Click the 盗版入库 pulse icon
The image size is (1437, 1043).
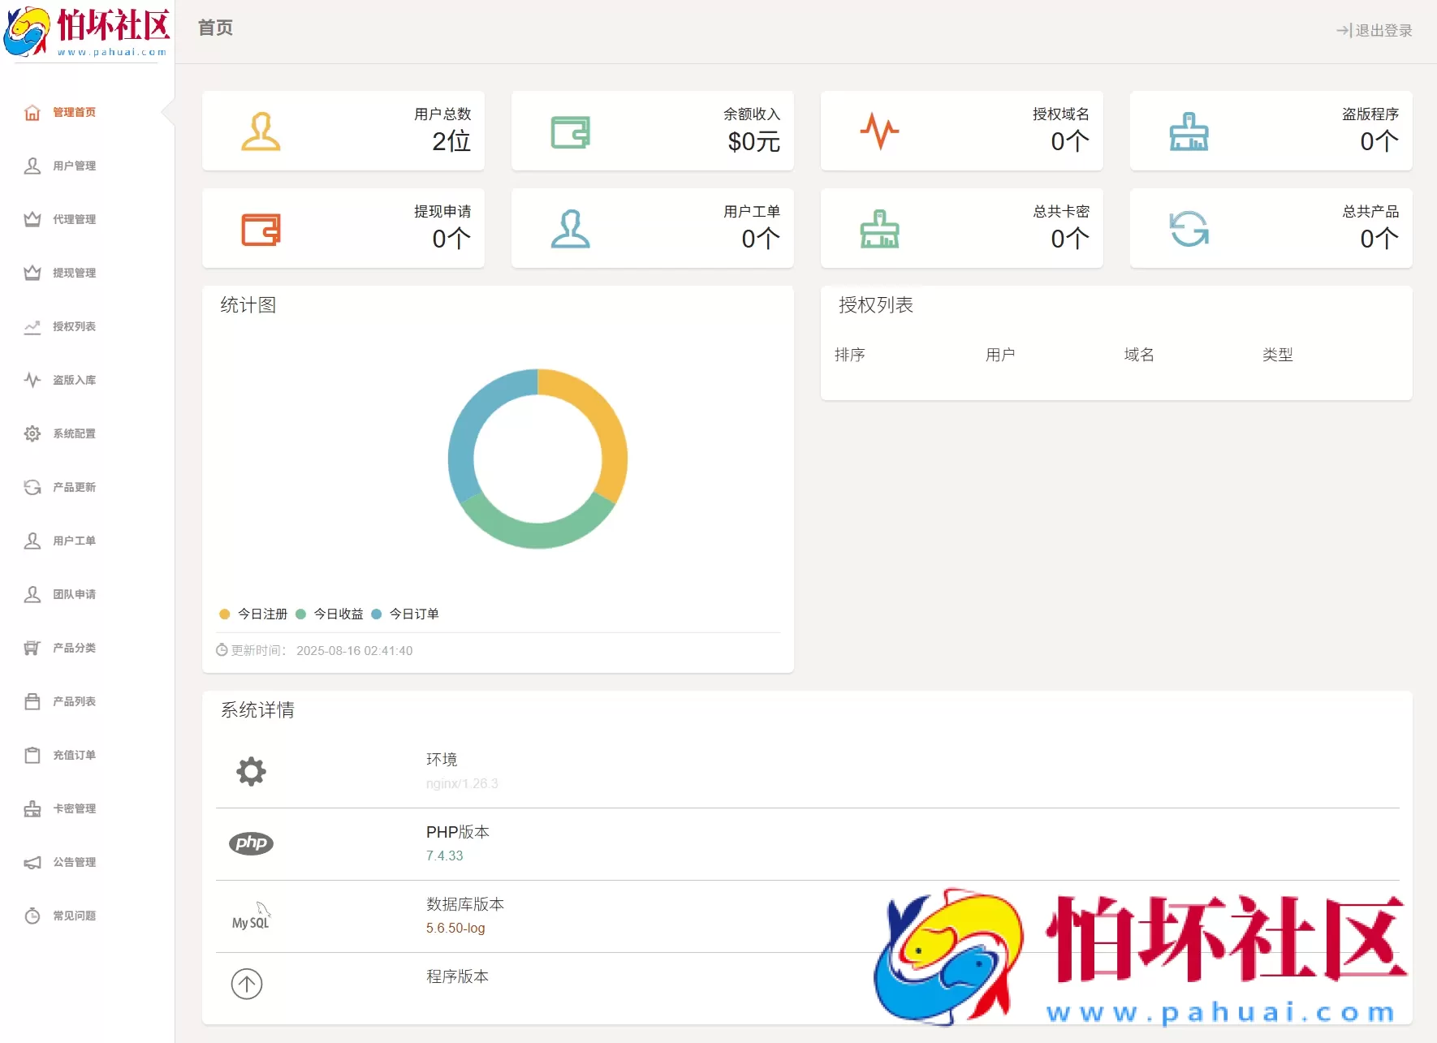click(32, 380)
